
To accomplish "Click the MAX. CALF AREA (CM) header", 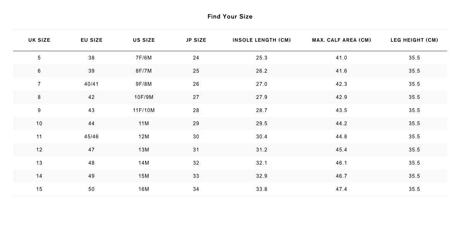I will pos(341,40).
